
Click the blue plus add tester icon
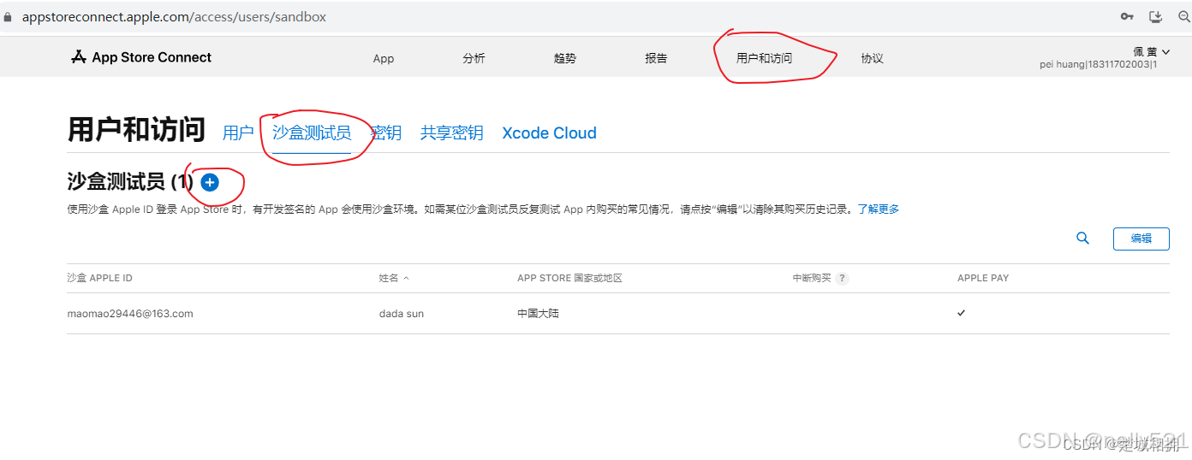210,182
